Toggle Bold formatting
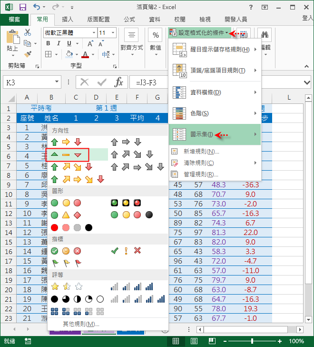 click(x=48, y=43)
